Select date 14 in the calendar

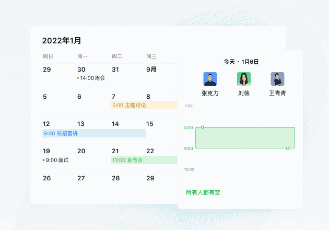pyautogui.click(x=115, y=124)
